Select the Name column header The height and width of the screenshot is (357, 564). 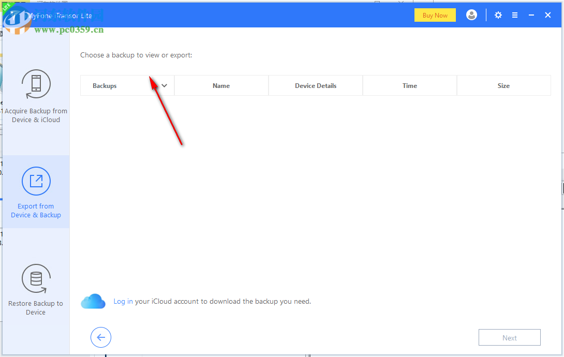[x=221, y=85]
